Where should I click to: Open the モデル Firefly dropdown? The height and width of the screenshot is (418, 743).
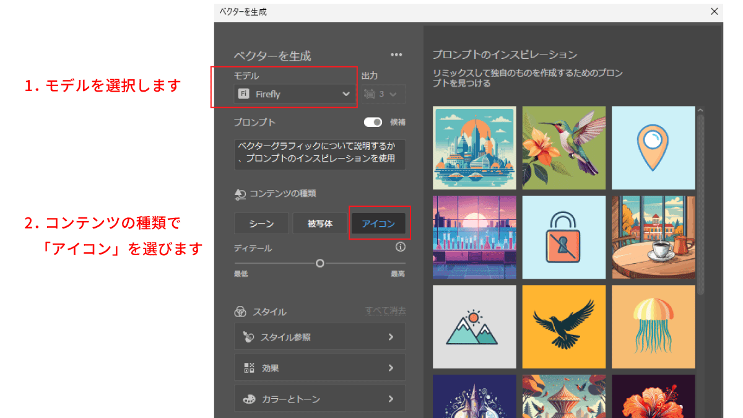(295, 94)
